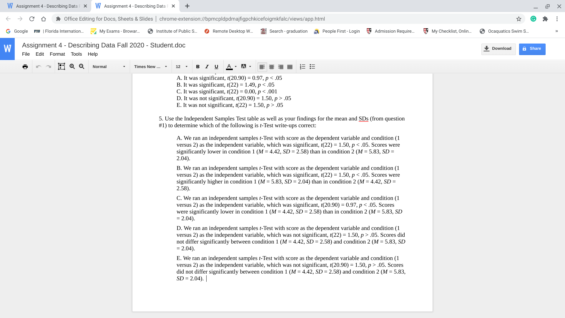Open the paragraph style dropdown showing Normal
This screenshot has width=565, height=318.
click(x=109, y=67)
